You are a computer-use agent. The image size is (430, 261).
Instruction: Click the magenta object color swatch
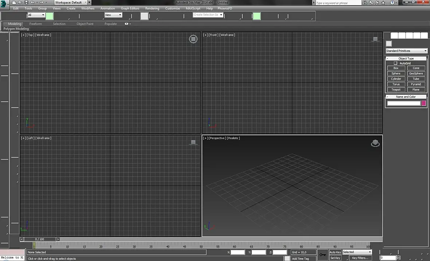424,103
